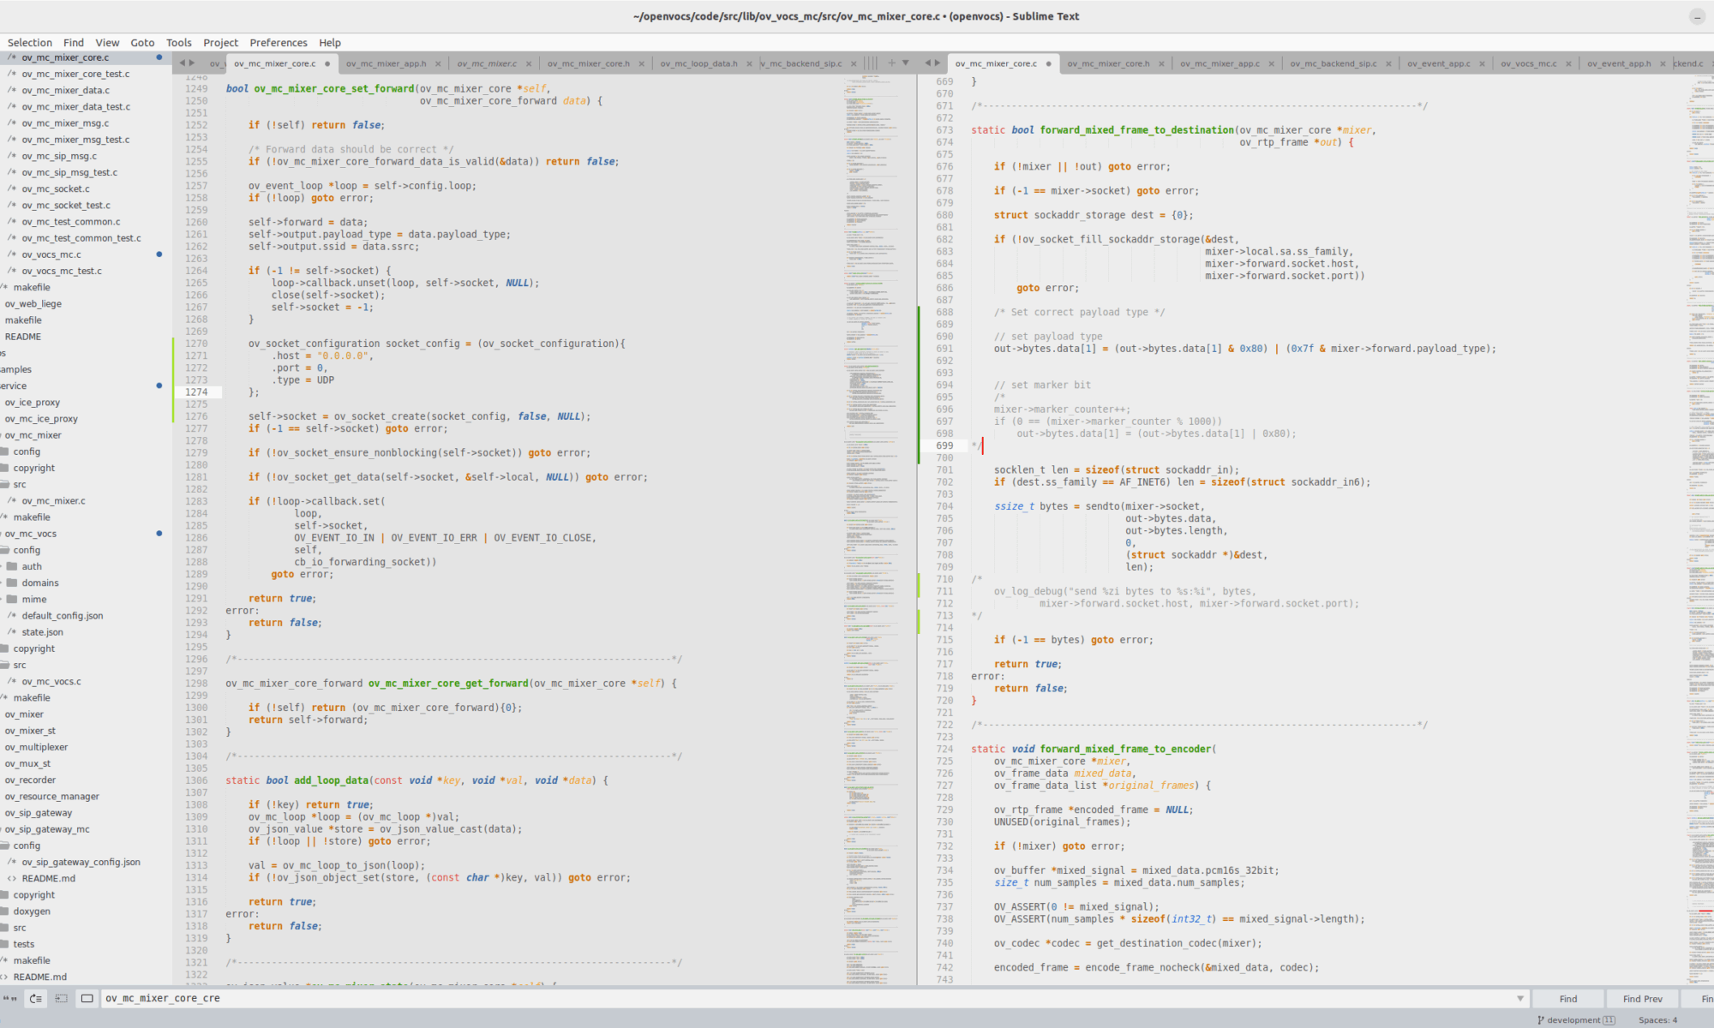Viewport: 1714px width, 1028px height.
Task: Click unsaved dot on right ov_mc_mixer_core.c tab
Action: point(1048,63)
